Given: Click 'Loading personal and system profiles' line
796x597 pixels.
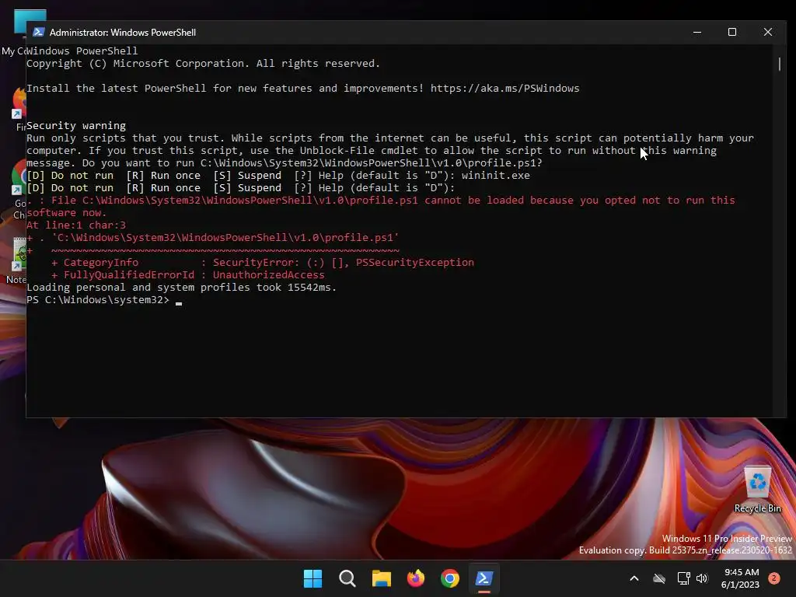Looking at the screenshot, I should tap(181, 288).
